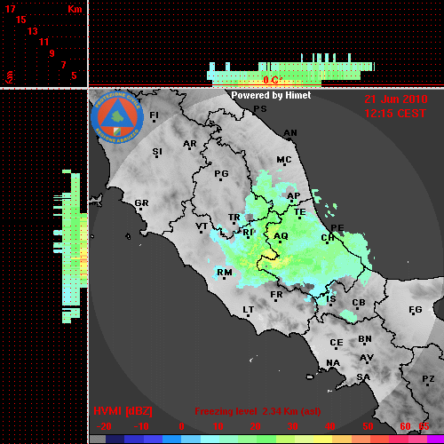The width and height of the screenshot is (444, 444).
Task: Click the FR city label
Action: (x=276, y=295)
